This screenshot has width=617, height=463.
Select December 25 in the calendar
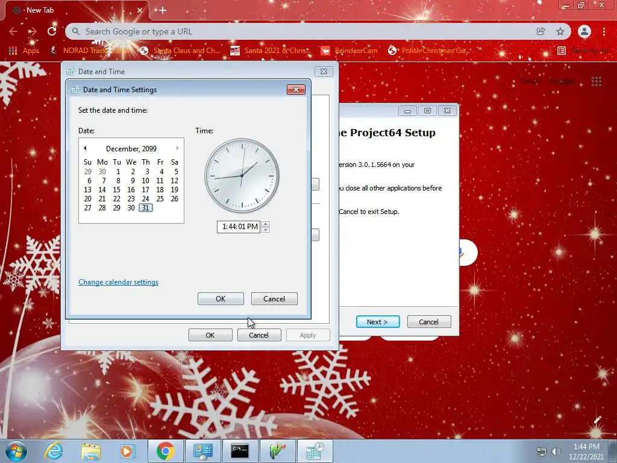[x=160, y=199]
